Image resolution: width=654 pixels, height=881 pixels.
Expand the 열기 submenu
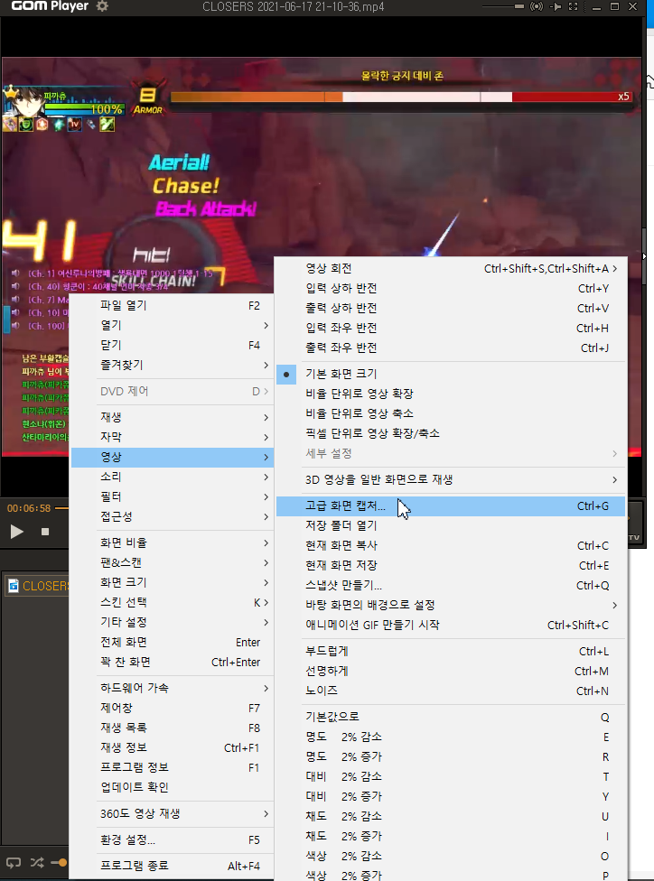[x=172, y=325]
